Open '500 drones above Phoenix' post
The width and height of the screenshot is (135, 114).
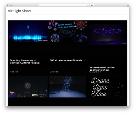click(x=66, y=60)
